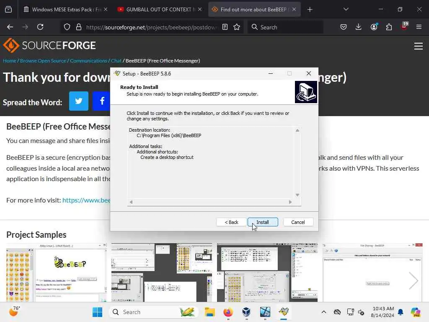Image resolution: width=429 pixels, height=322 pixels.
Task: Open the Windows Start menu
Action: pyautogui.click(x=97, y=312)
